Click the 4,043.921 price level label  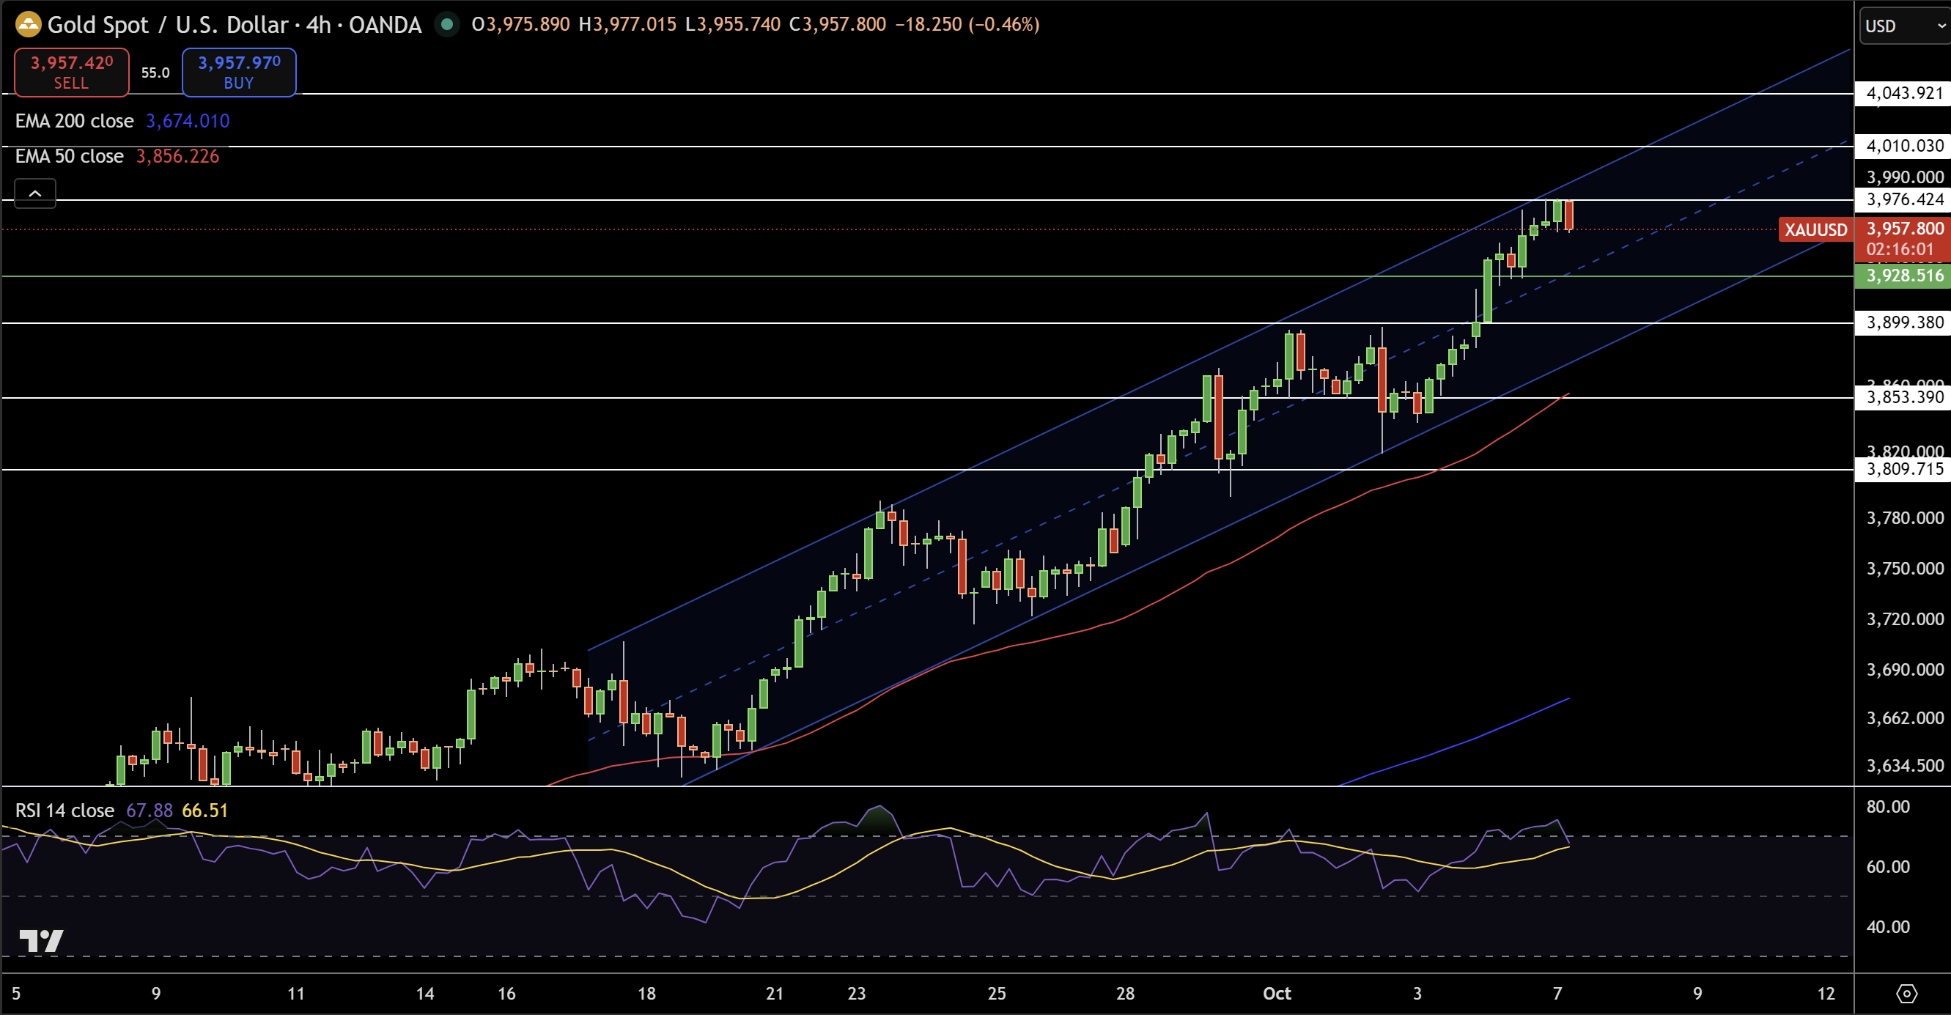point(1903,93)
